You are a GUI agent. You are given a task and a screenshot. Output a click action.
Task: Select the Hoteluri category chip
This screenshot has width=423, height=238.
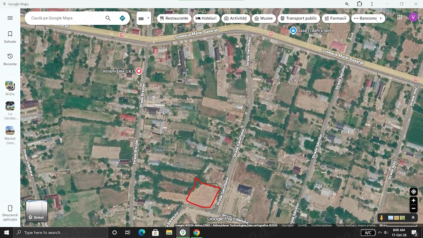click(206, 18)
